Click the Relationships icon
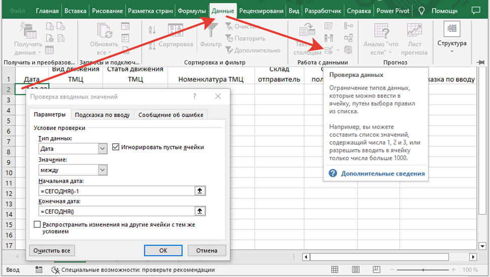Viewport: 490px width, 277px height. click(x=348, y=38)
